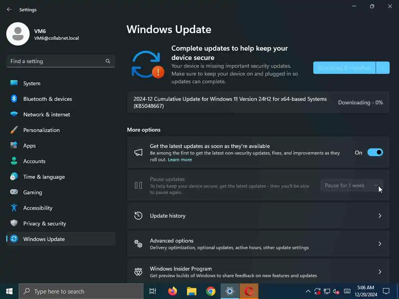Click the Personalization paintbrush icon
Screen dimensions: 399x299
pyautogui.click(x=14, y=130)
